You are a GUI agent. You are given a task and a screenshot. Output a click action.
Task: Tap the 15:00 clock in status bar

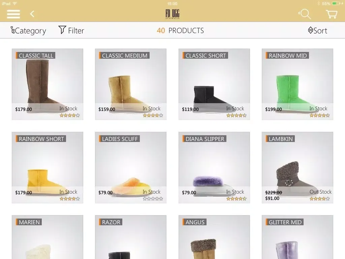tap(172, 3)
